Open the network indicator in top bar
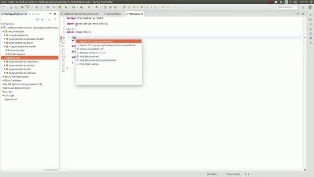 (x=281, y=2)
